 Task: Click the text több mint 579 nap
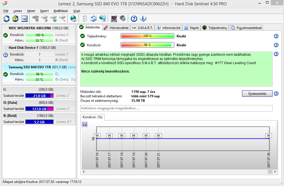(145, 96)
